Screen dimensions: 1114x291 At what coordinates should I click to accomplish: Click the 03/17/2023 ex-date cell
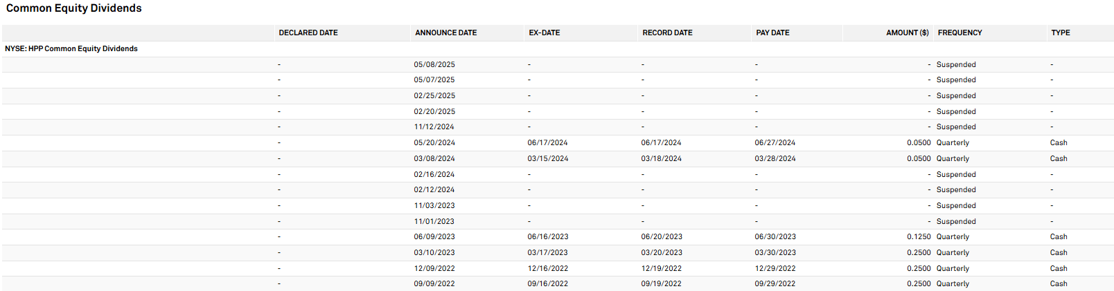coord(547,253)
